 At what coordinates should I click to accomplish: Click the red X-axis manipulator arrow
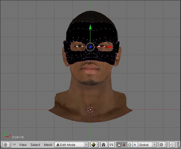[110, 47]
